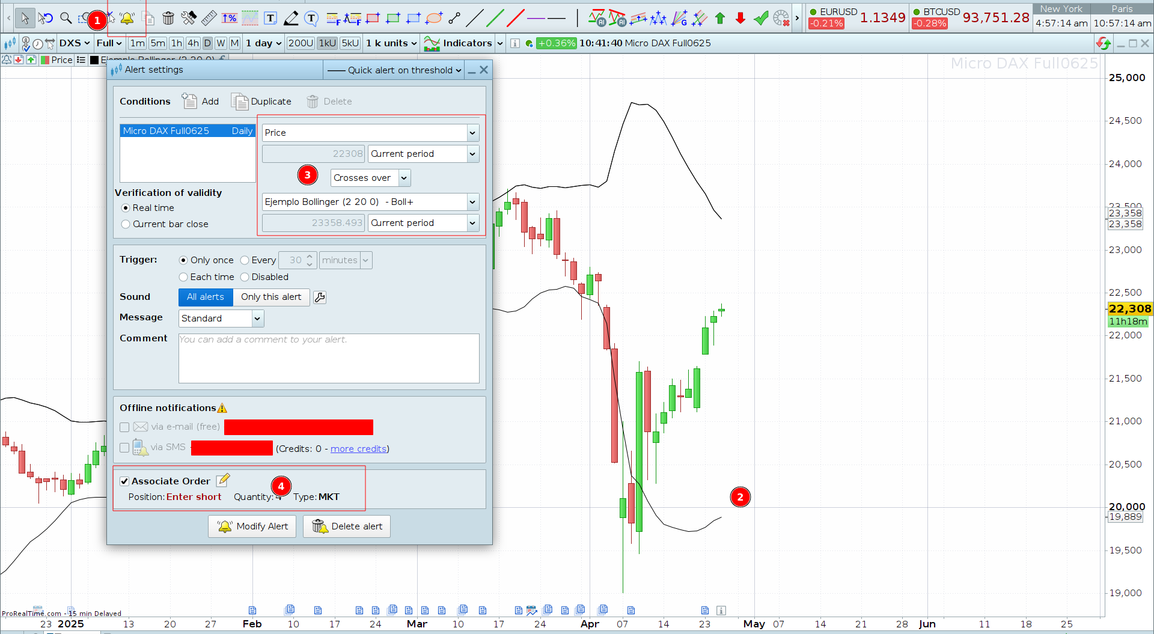Open the 1 day timeframe dropdown
Screen dimensions: 1154x634
[x=264, y=43]
